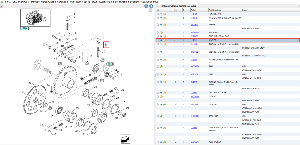The height and width of the screenshot is (145, 300).
Task: Sort by the Ref column header
Action: pos(175,10)
